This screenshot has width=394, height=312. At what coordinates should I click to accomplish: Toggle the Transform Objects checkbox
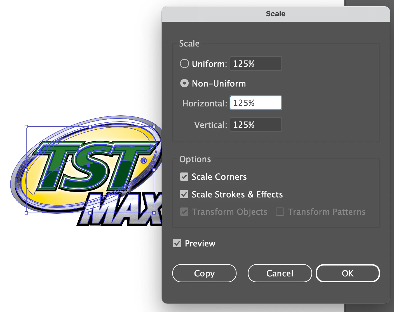184,211
